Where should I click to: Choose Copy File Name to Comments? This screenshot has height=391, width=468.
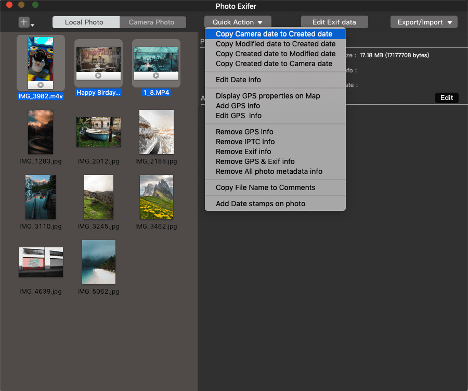[275, 187]
